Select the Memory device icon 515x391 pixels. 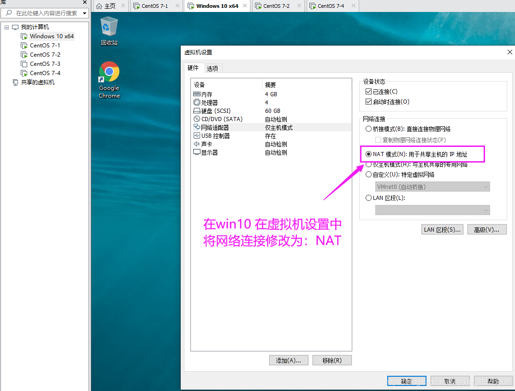197,94
